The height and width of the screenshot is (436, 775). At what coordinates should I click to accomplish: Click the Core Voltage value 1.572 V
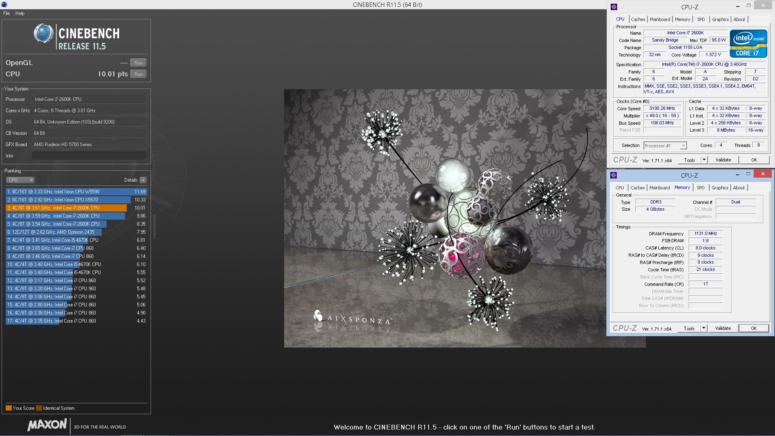click(x=713, y=55)
